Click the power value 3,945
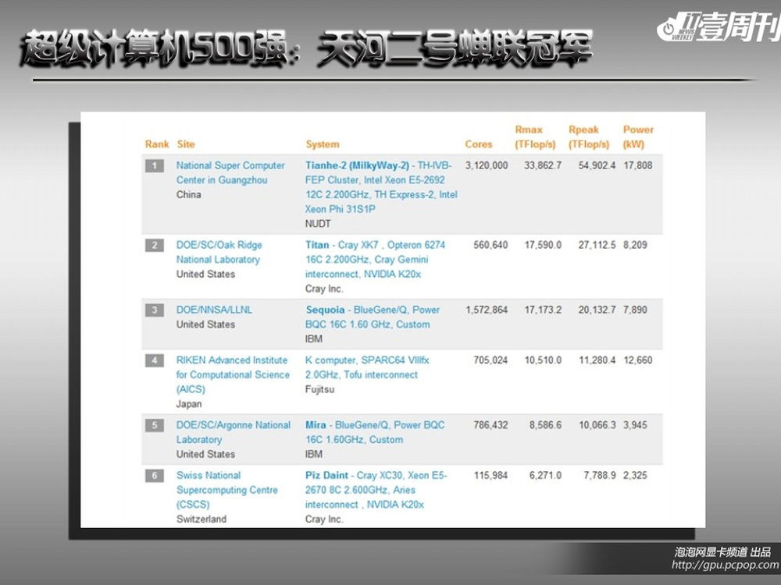Screen dimensions: 781x585 (x=635, y=425)
